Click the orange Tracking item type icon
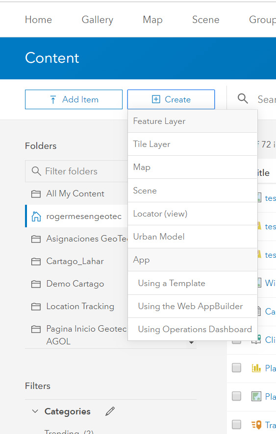The height and width of the screenshot is (434, 276). 256,425
